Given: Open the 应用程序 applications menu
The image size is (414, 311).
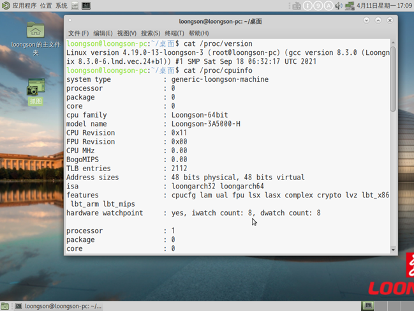Looking at the screenshot, I should 19,6.
